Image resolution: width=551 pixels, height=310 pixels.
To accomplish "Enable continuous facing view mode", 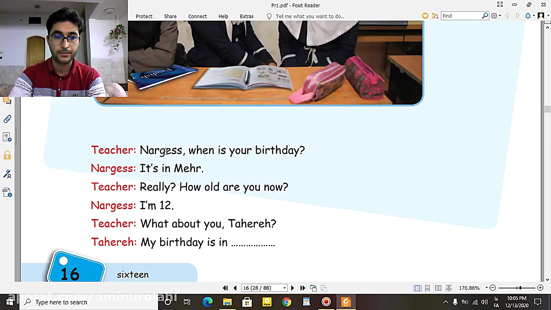I will (449, 288).
